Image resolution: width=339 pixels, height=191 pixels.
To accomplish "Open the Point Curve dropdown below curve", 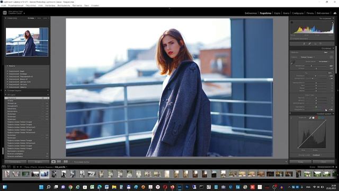I will pos(317,155).
